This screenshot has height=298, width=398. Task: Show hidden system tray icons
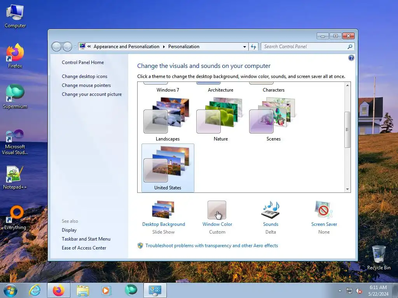pos(340,291)
